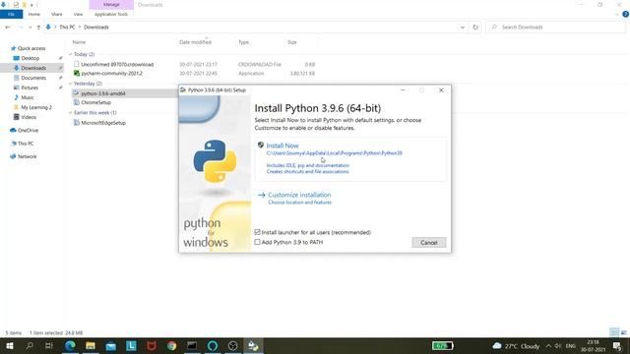
Task: Open taskbar Search
Action: 30,345
